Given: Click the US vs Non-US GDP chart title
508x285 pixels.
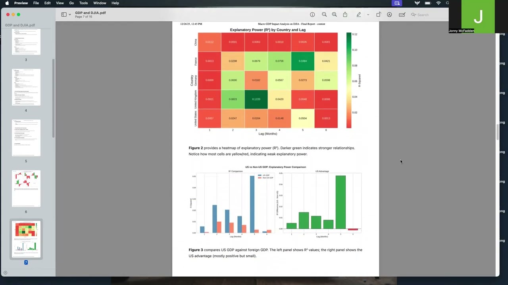Looking at the screenshot, I should [275, 167].
